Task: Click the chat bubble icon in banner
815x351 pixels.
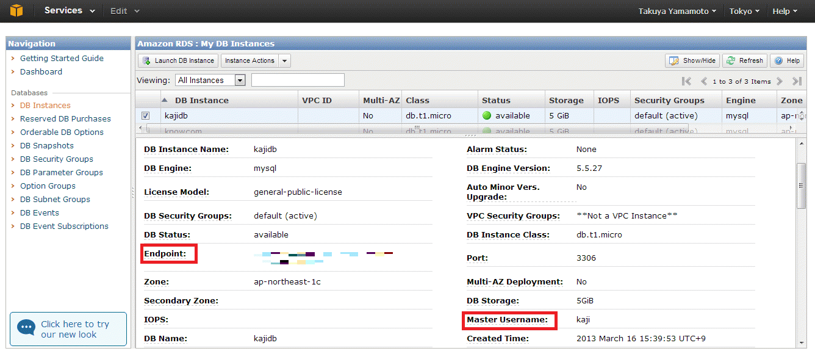Action: [26, 328]
